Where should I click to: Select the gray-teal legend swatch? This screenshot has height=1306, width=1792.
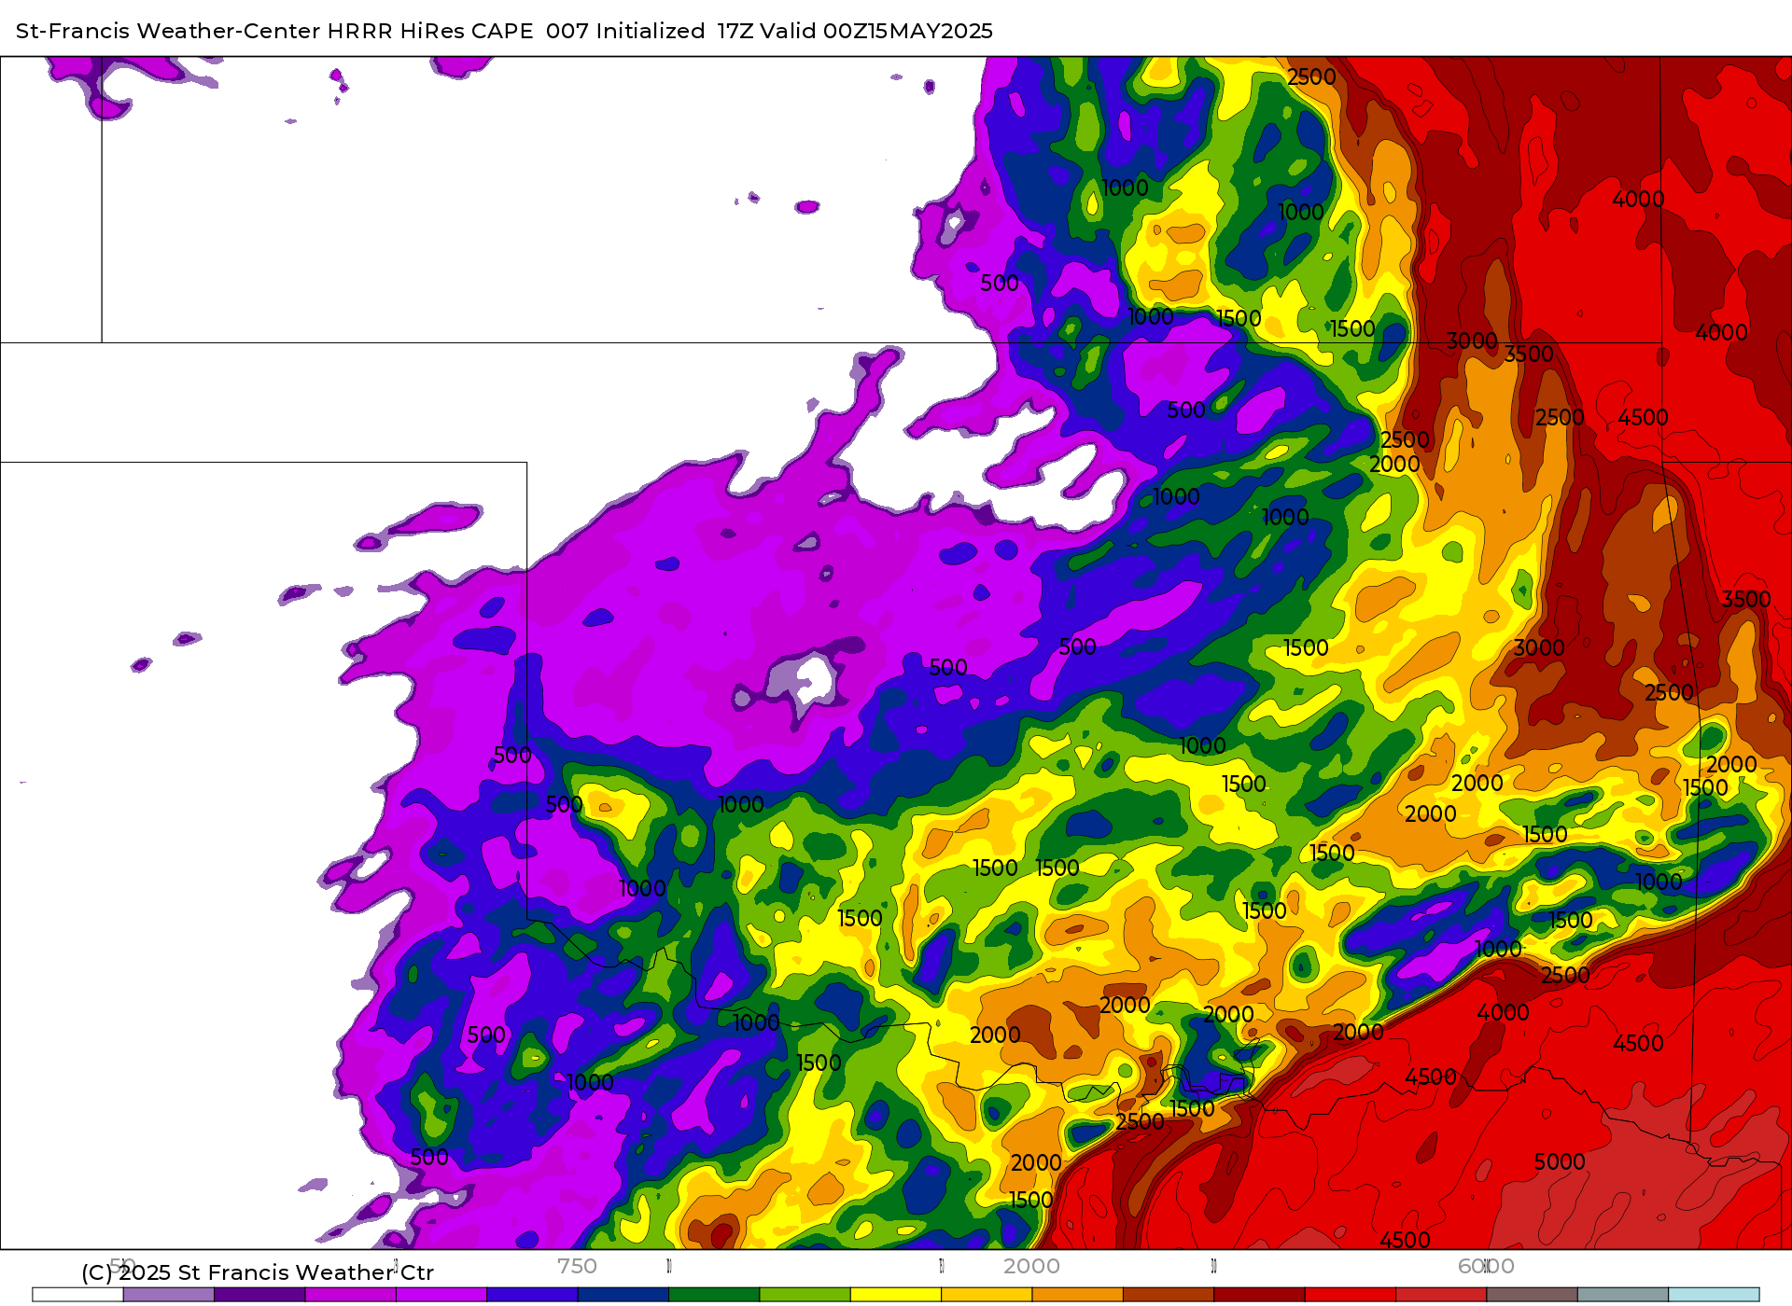pos(1623,1295)
